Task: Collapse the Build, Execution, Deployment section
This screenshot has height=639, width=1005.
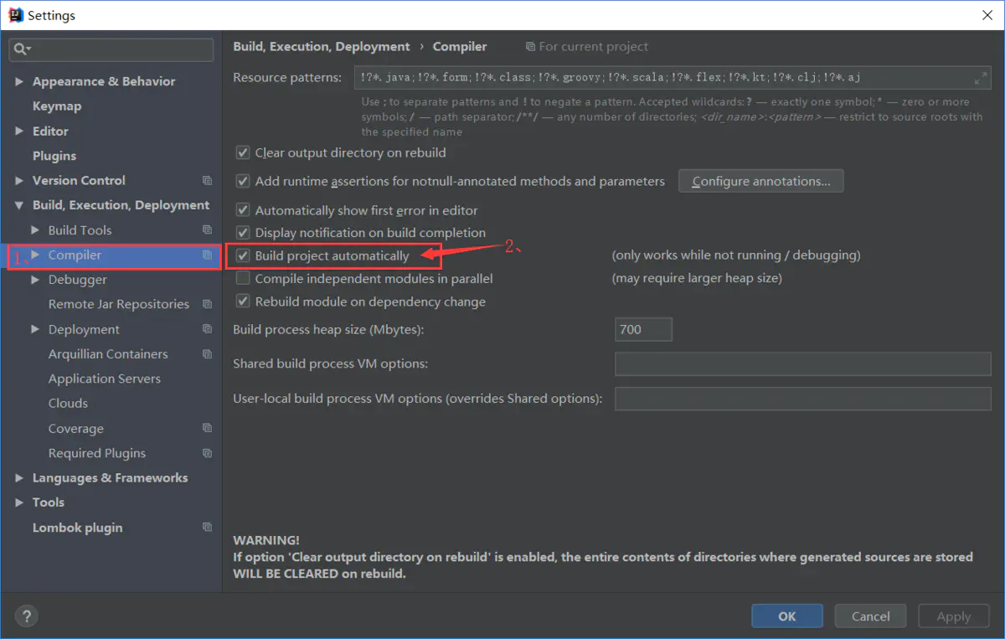Action: [19, 205]
